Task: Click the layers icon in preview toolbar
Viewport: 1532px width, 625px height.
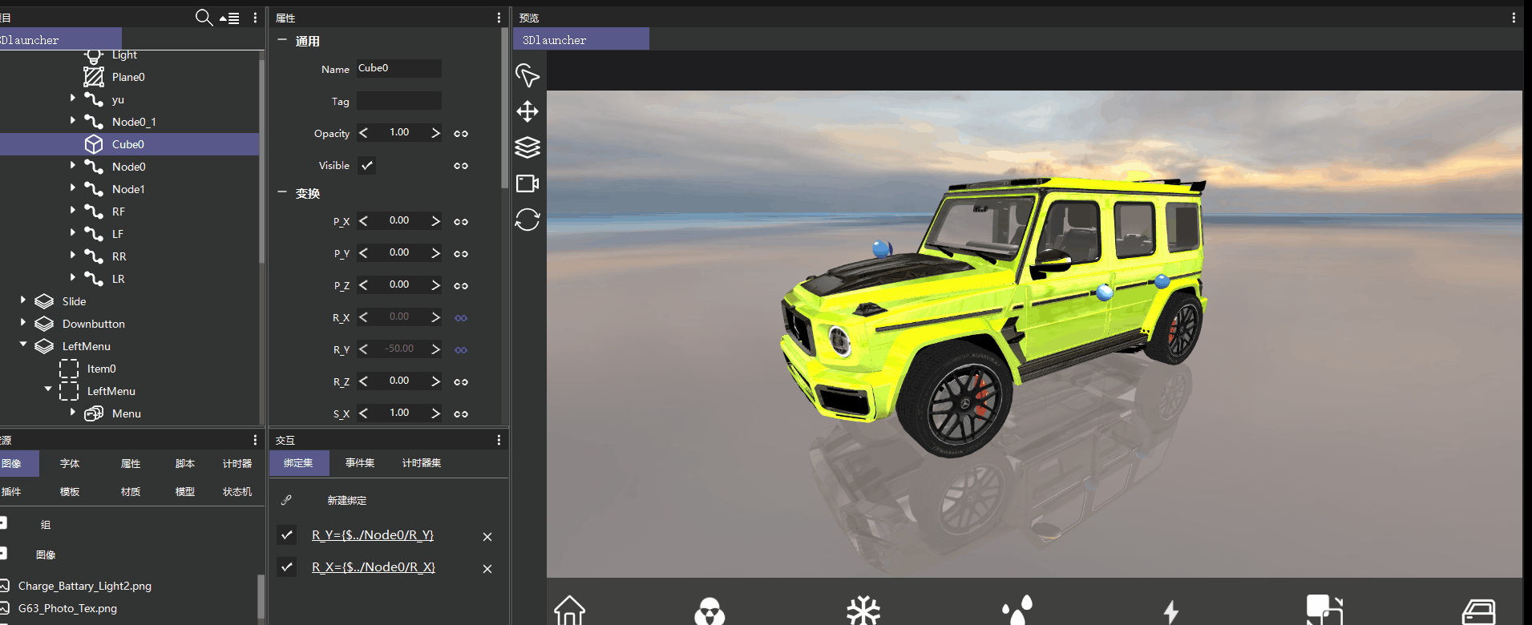Action: [x=527, y=147]
